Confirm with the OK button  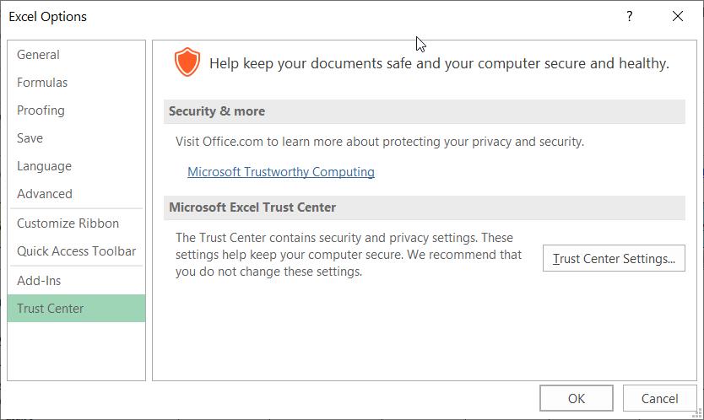pyautogui.click(x=577, y=399)
